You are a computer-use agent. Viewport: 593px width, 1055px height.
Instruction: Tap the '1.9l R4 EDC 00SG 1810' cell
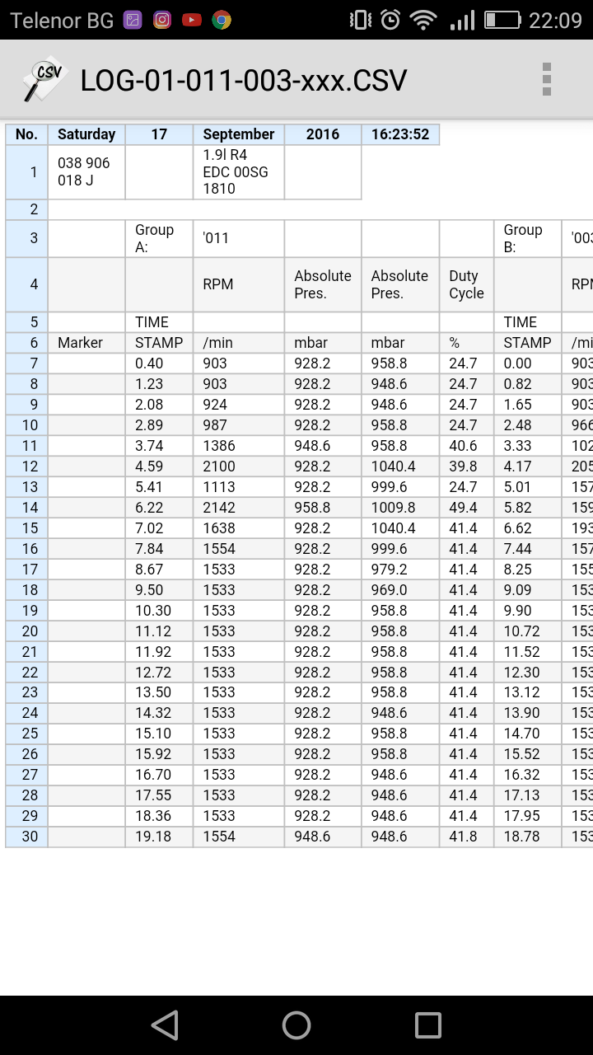tap(239, 171)
